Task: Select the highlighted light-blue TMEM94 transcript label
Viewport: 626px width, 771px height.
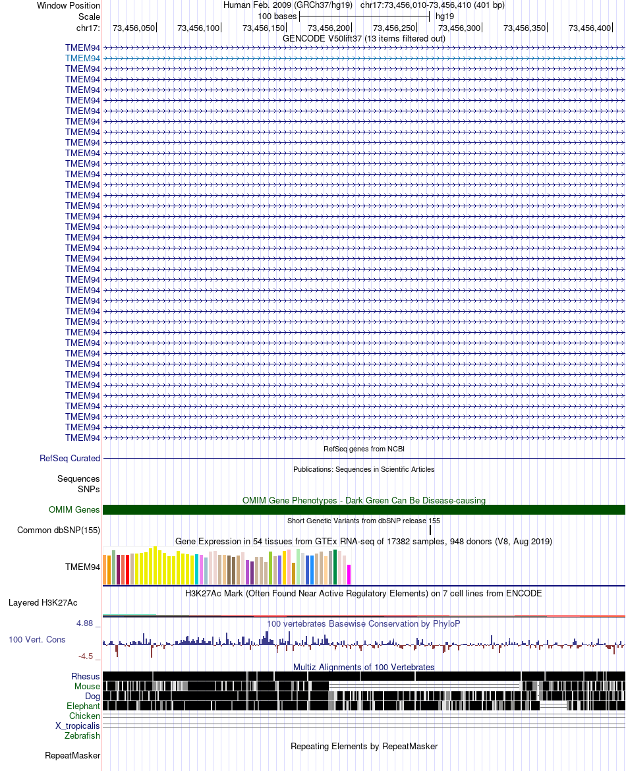Action: click(82, 58)
